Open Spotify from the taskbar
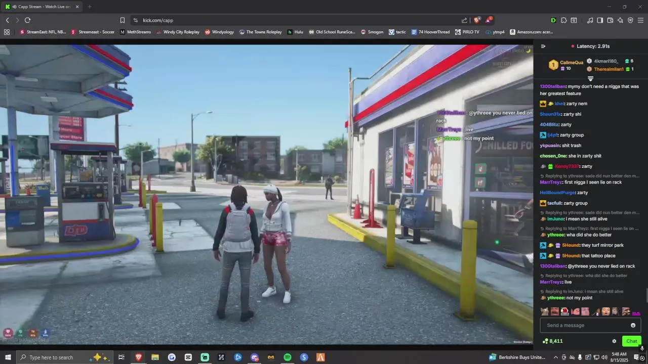Screen dimensions: 648x364 pyautogui.click(x=288, y=357)
